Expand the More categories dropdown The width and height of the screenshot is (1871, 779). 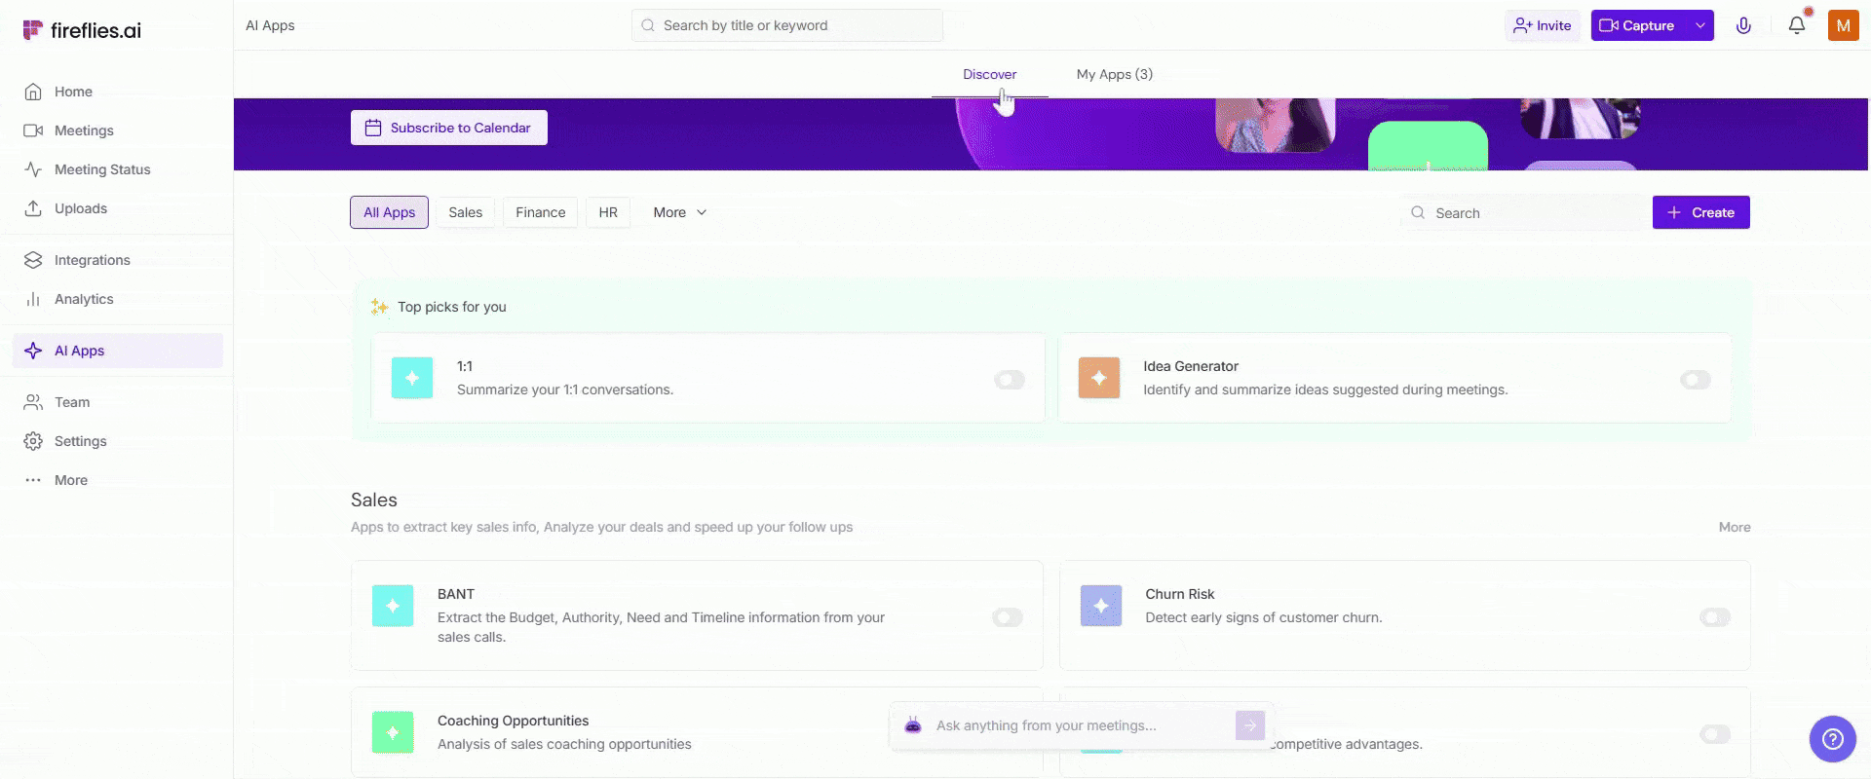(680, 212)
